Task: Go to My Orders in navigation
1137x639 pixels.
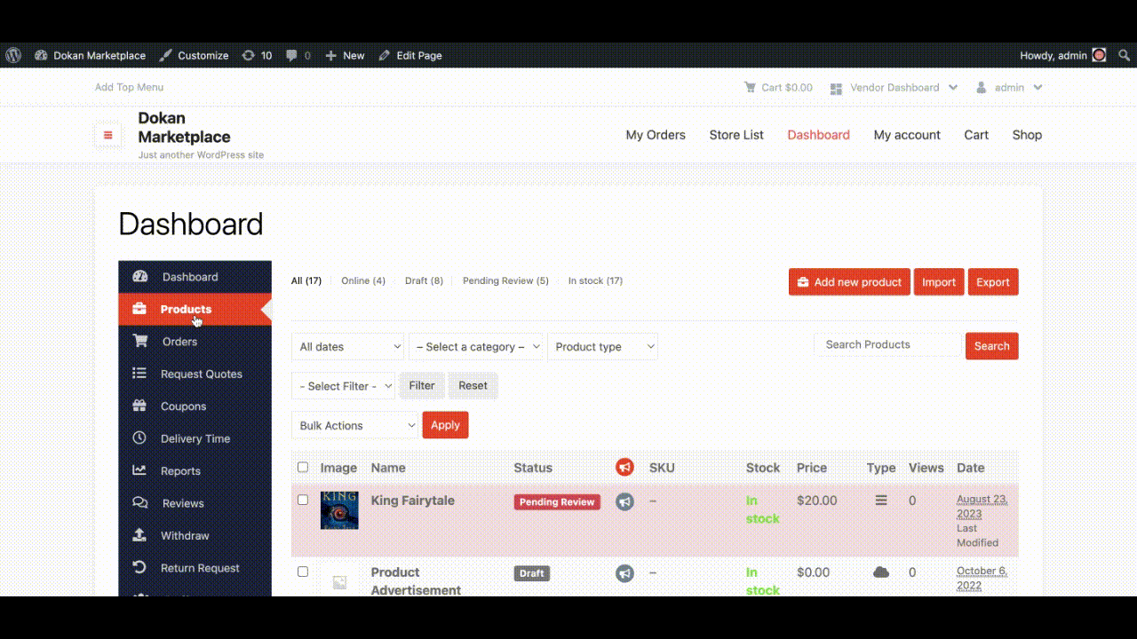Action: 656,135
